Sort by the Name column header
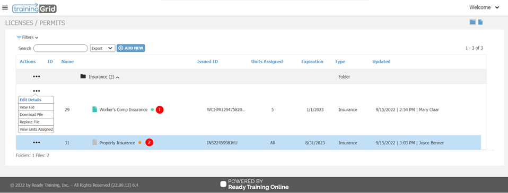The width and height of the screenshot is (508, 193). click(x=67, y=61)
